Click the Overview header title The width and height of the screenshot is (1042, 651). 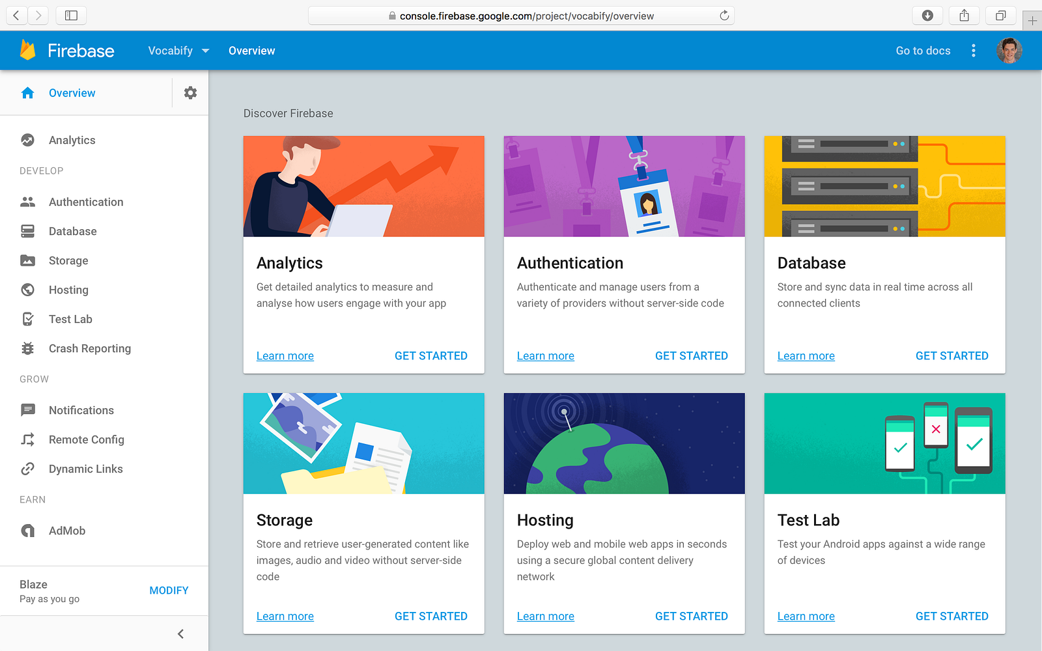click(x=251, y=51)
